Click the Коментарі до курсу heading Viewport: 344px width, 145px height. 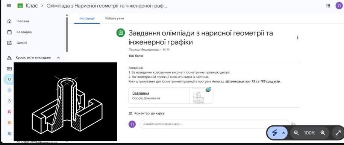point(149,113)
